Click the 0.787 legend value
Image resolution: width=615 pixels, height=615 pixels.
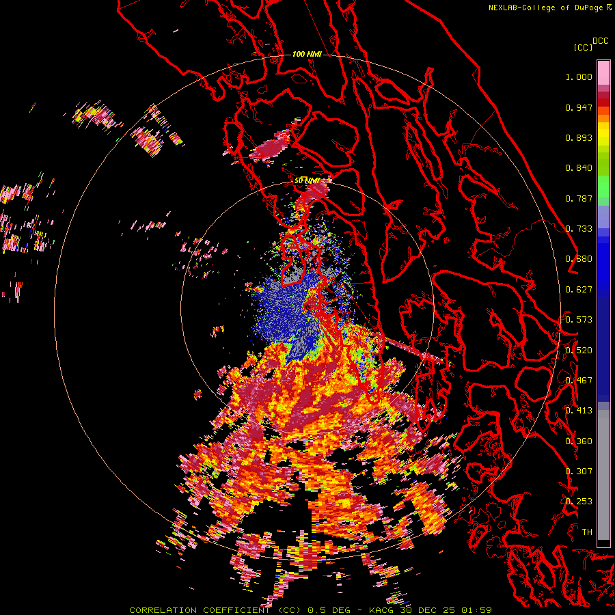click(579, 198)
